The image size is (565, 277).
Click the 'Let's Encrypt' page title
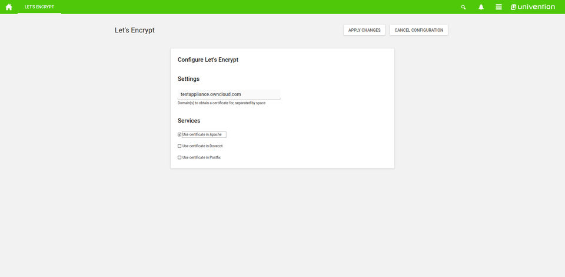(x=135, y=30)
